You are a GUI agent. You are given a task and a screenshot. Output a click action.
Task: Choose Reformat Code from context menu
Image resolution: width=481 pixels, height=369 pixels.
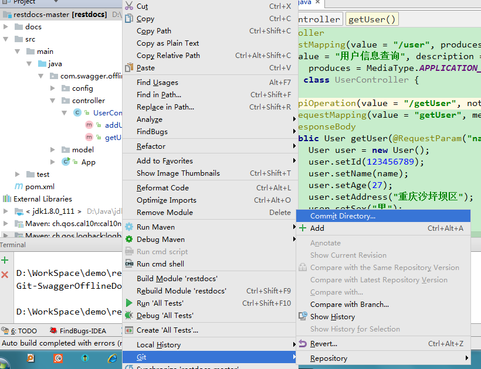[x=210, y=187]
